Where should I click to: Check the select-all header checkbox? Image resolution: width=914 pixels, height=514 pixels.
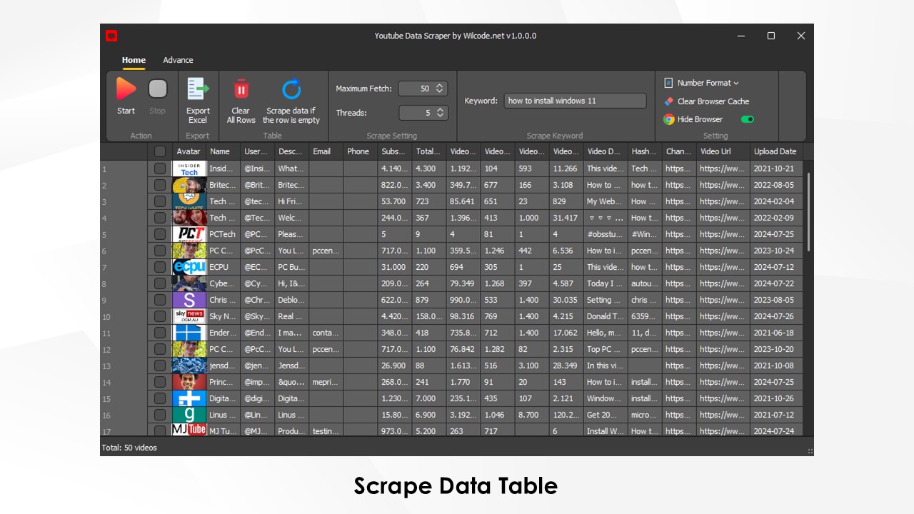[160, 151]
